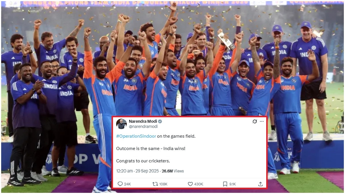This screenshot has height=194, width=345.
Task: Bookmark the tweet via the bookmark icon
Action: coord(225,184)
